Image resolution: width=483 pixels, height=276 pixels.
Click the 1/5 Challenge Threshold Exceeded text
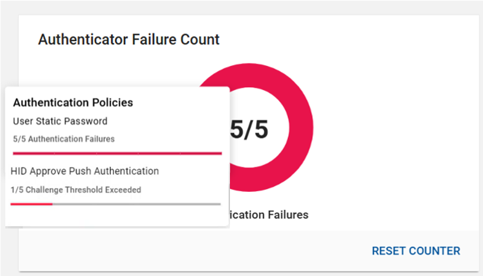tap(76, 190)
